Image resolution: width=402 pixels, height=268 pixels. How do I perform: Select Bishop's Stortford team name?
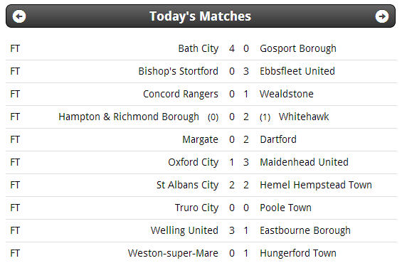(x=179, y=71)
